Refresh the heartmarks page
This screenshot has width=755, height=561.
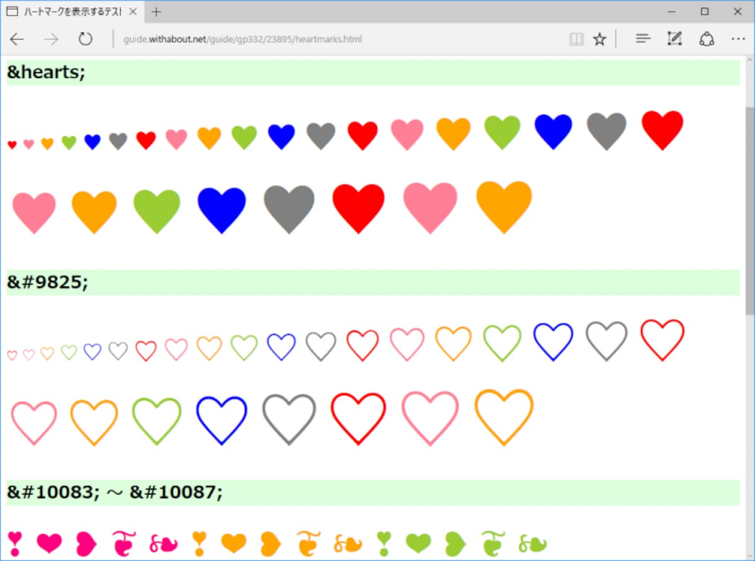pos(86,40)
